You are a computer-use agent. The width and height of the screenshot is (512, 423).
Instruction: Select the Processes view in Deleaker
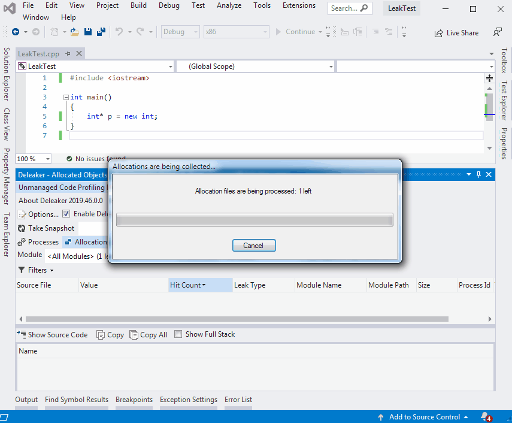point(38,241)
